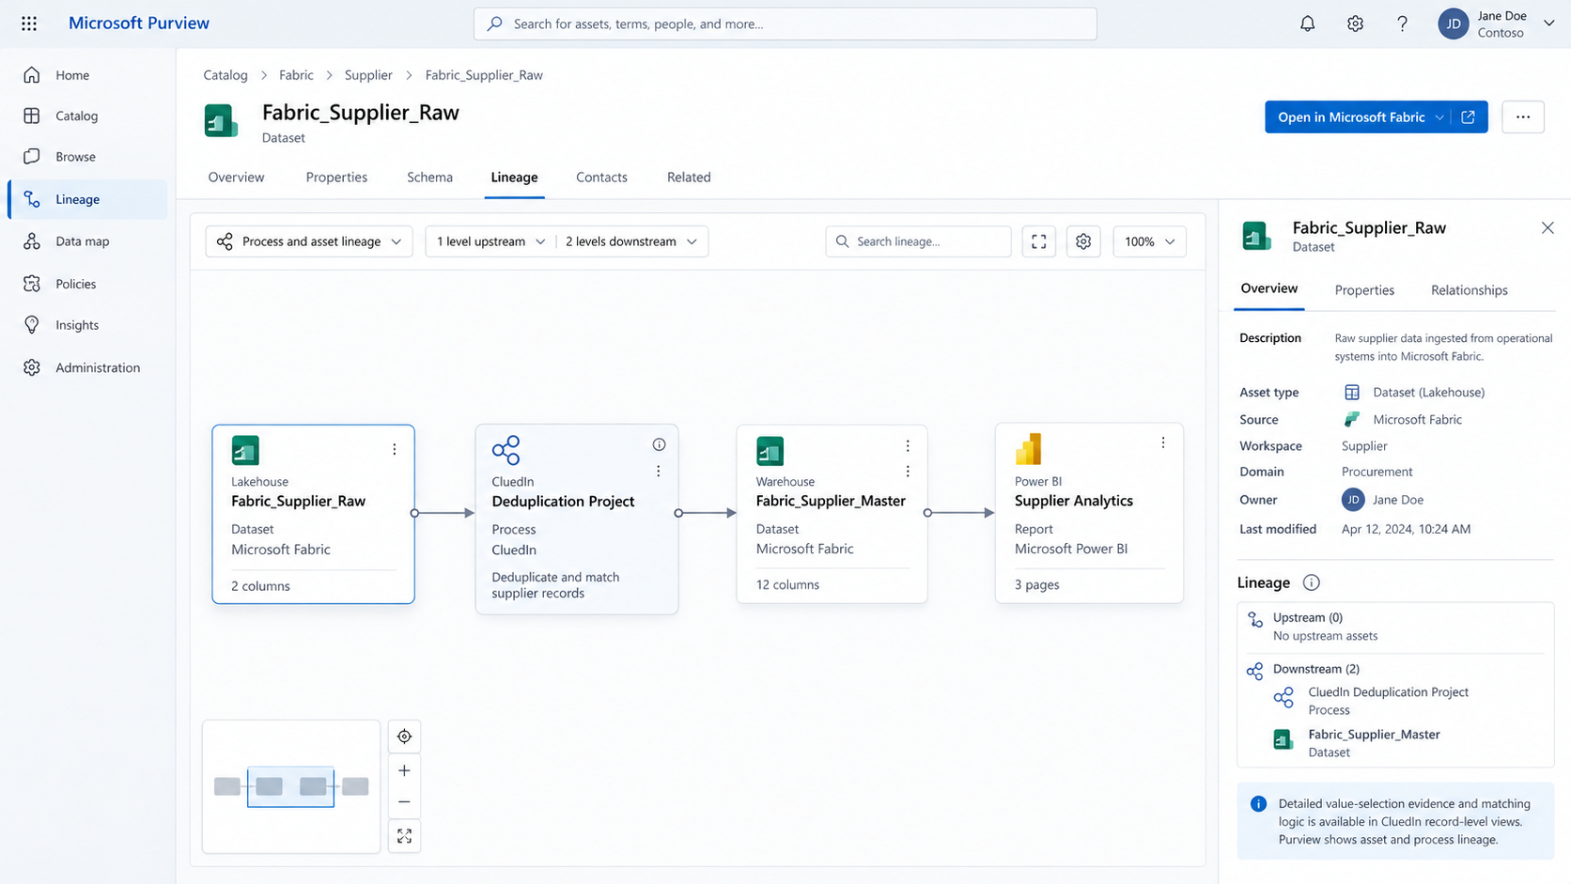This screenshot has height=884, width=1571.
Task: Click the Power BI icon on Supplier Analytics
Action: click(x=1029, y=449)
